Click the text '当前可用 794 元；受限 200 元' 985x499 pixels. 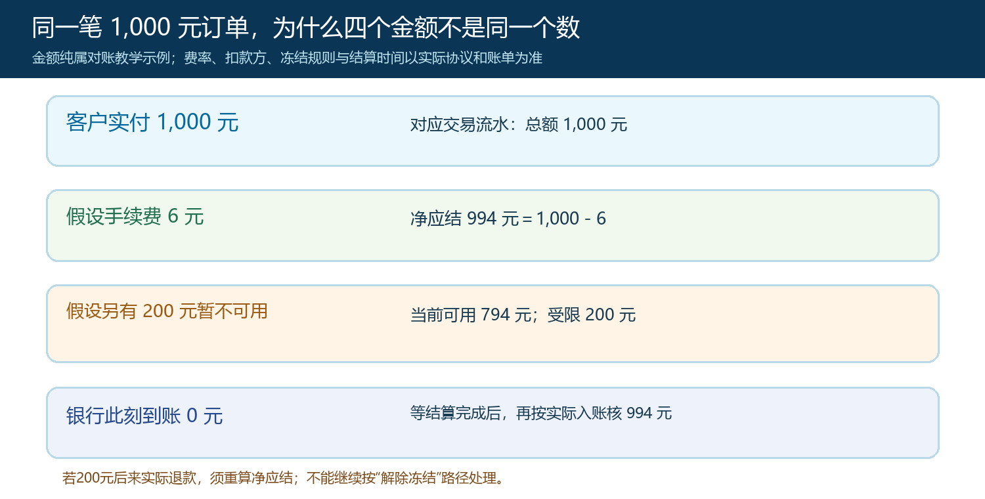click(x=523, y=315)
